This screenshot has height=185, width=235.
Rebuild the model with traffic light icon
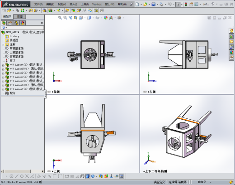[x=186, y=5]
